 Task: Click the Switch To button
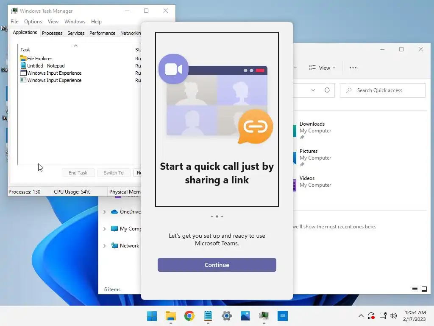[114, 173]
